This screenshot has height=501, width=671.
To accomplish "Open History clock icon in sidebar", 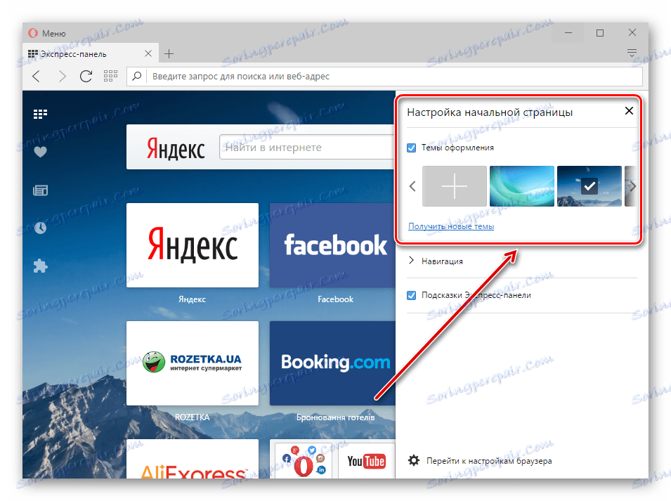I will 40,228.
